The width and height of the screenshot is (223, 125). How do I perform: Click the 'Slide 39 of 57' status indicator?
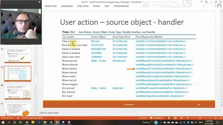click(7, 118)
